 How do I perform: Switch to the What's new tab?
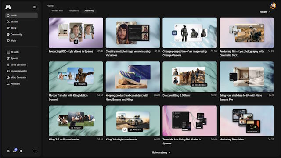pyautogui.click(x=58, y=11)
